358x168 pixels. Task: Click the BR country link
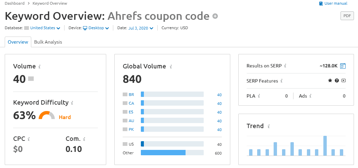click(x=131, y=95)
